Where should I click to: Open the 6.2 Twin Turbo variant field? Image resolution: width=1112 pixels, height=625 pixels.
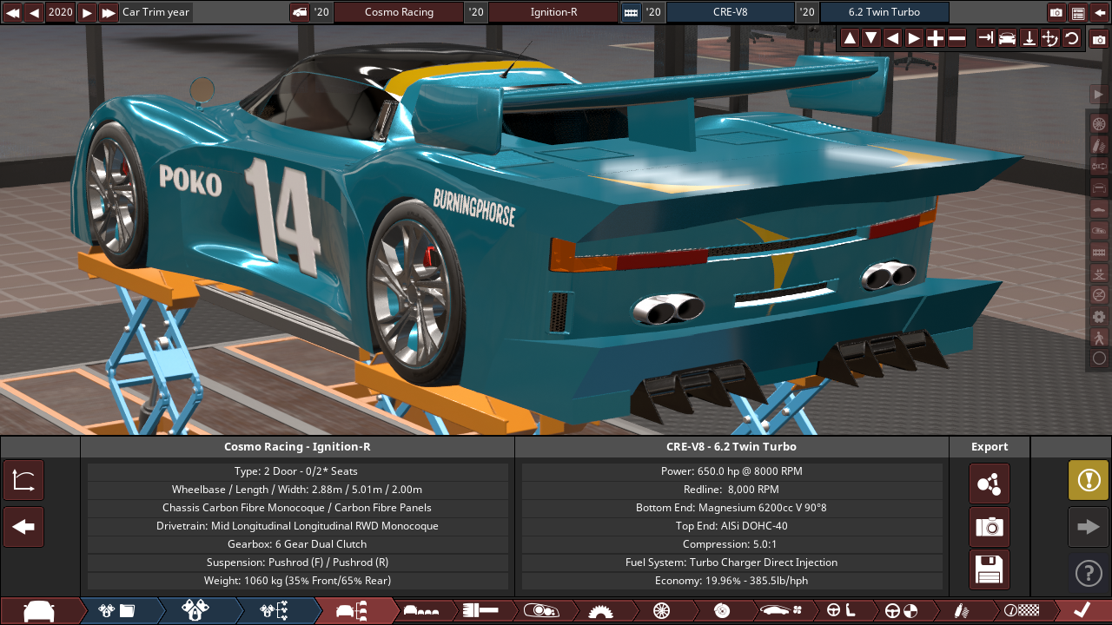coord(884,12)
